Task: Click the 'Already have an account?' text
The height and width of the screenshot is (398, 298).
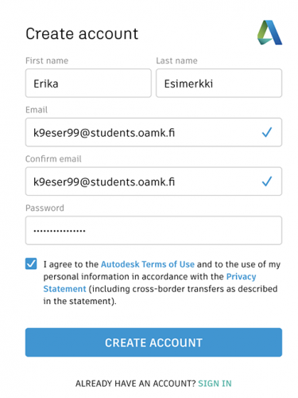Action: tap(136, 384)
